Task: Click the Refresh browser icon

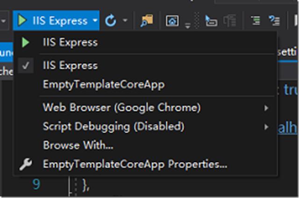Action: (x=111, y=20)
